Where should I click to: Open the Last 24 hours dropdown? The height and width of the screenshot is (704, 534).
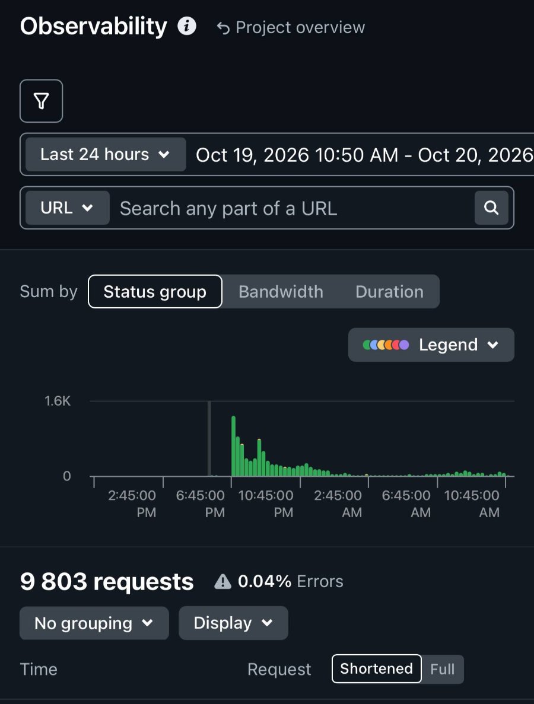(x=106, y=154)
